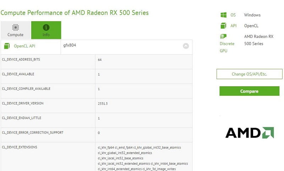Click the Info tab circle icon
The width and height of the screenshot is (284, 171).
pyautogui.click(x=46, y=28)
